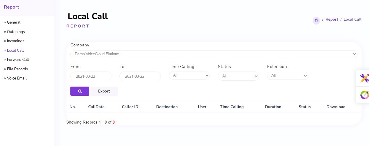Click the To date field

point(140,76)
